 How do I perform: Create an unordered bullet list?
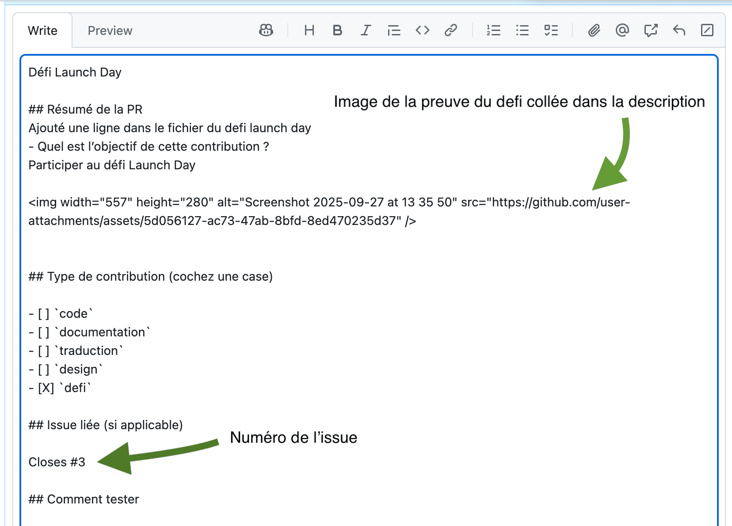(522, 30)
